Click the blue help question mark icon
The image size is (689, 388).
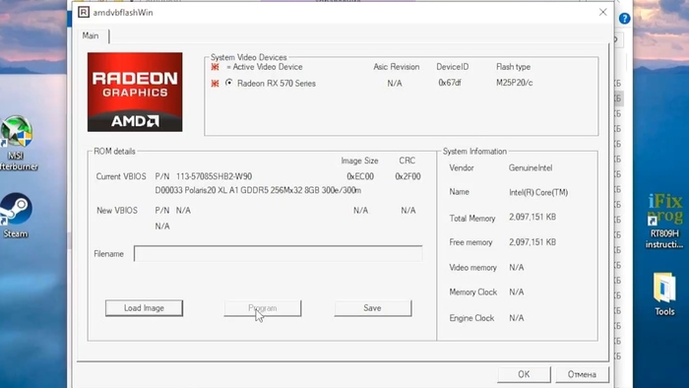[x=624, y=19]
